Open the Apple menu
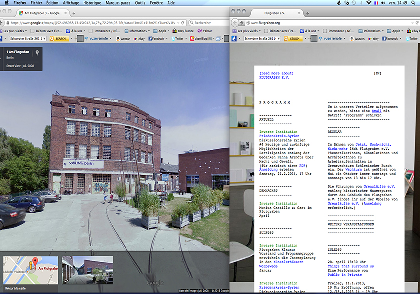420x294 pixels. click(7, 3)
